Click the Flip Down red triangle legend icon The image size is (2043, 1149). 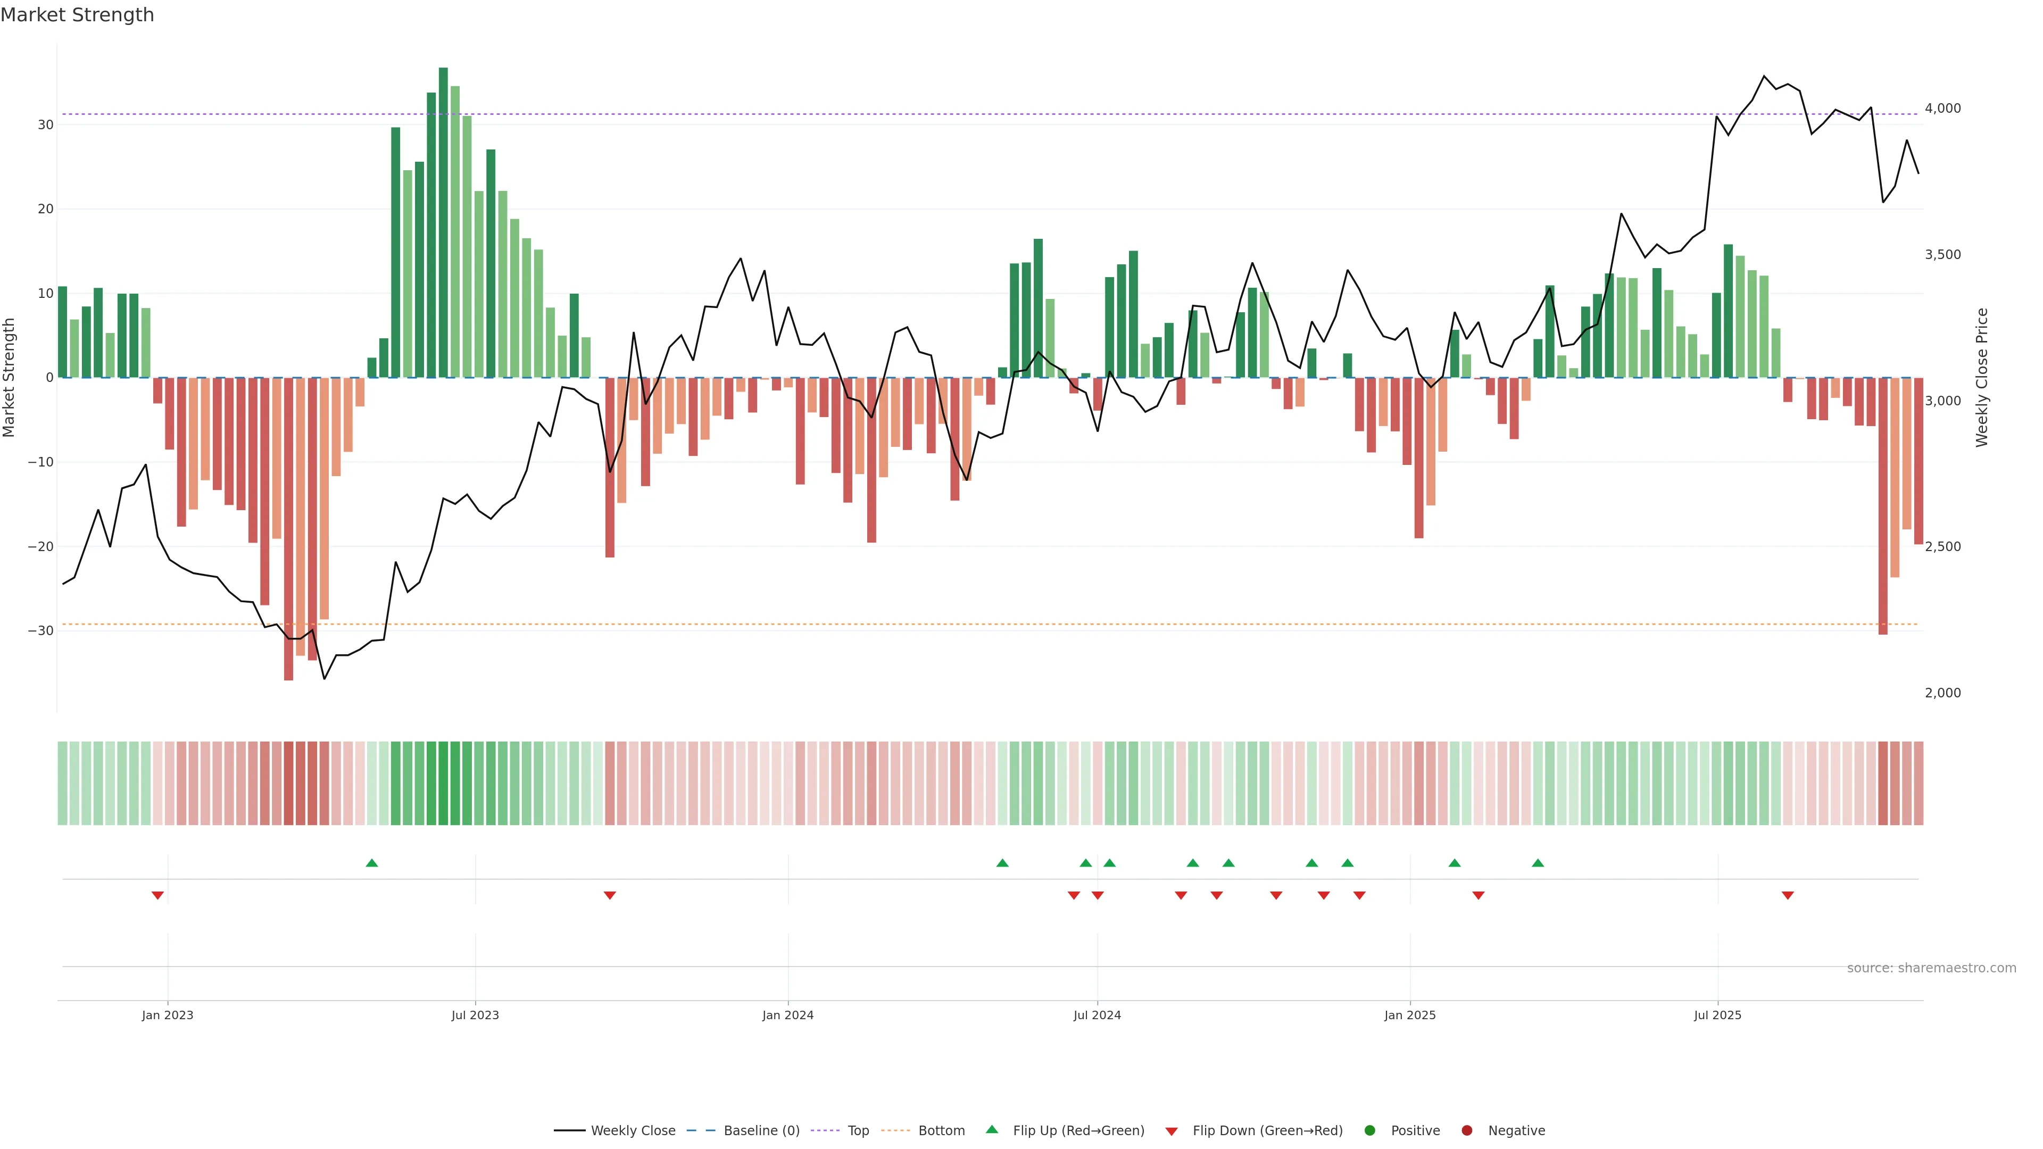point(1172,1131)
